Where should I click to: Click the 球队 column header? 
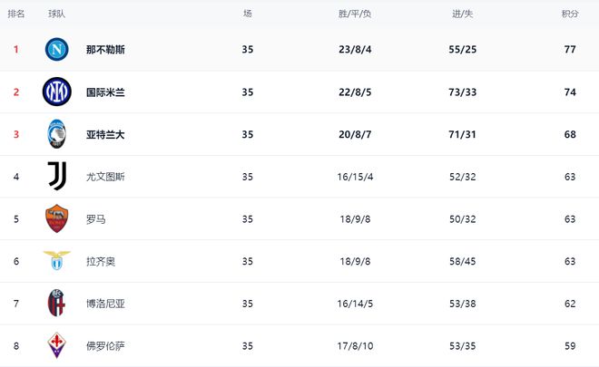[56, 14]
